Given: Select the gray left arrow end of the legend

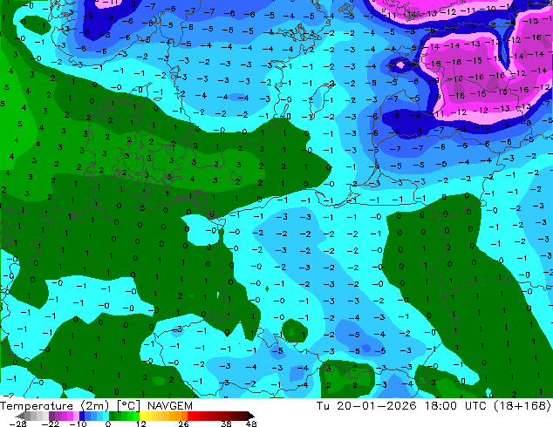Looking at the screenshot, I should coord(20,416).
